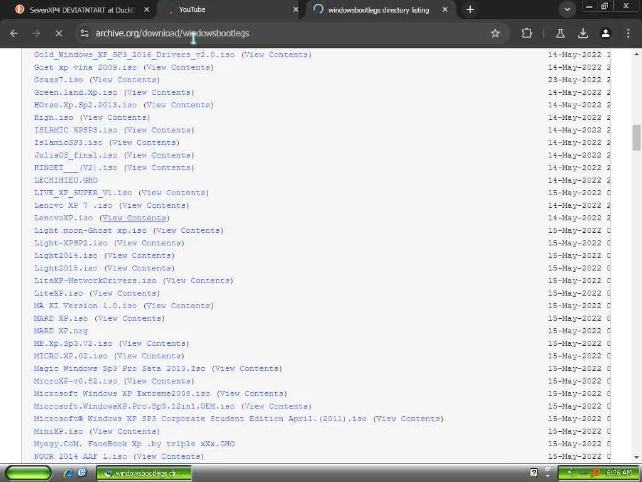Click the Start button on taskbar
The width and height of the screenshot is (642, 482).
(x=29, y=473)
